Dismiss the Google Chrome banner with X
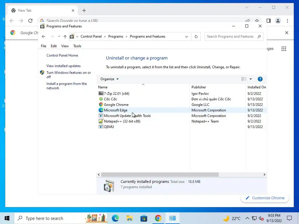Screen dimensions: 299x224 (287, 33)
